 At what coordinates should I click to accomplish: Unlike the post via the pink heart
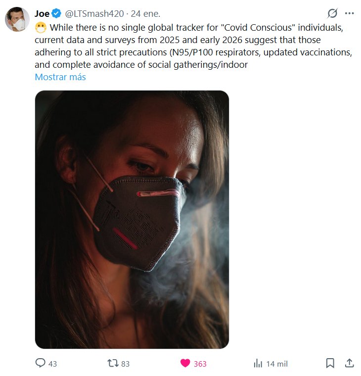(x=185, y=363)
